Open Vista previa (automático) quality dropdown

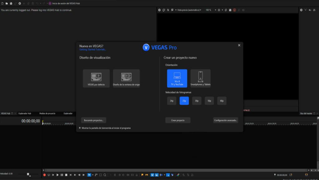(189, 10)
